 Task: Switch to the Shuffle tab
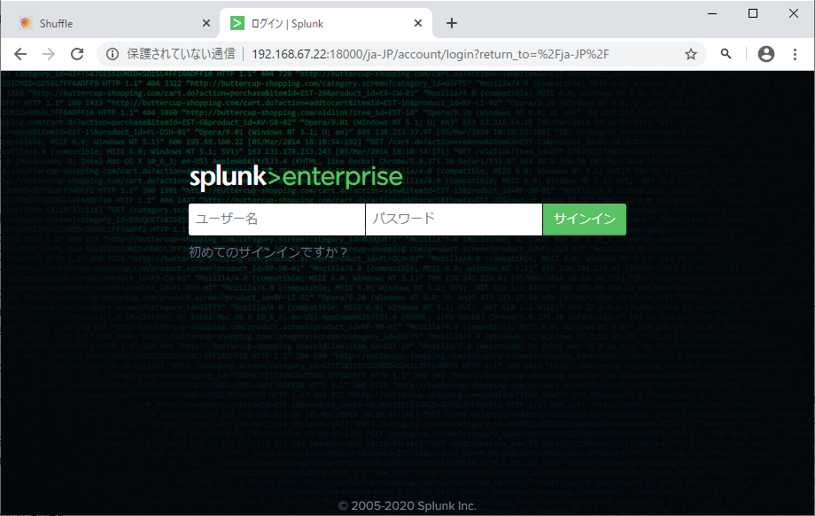111,23
